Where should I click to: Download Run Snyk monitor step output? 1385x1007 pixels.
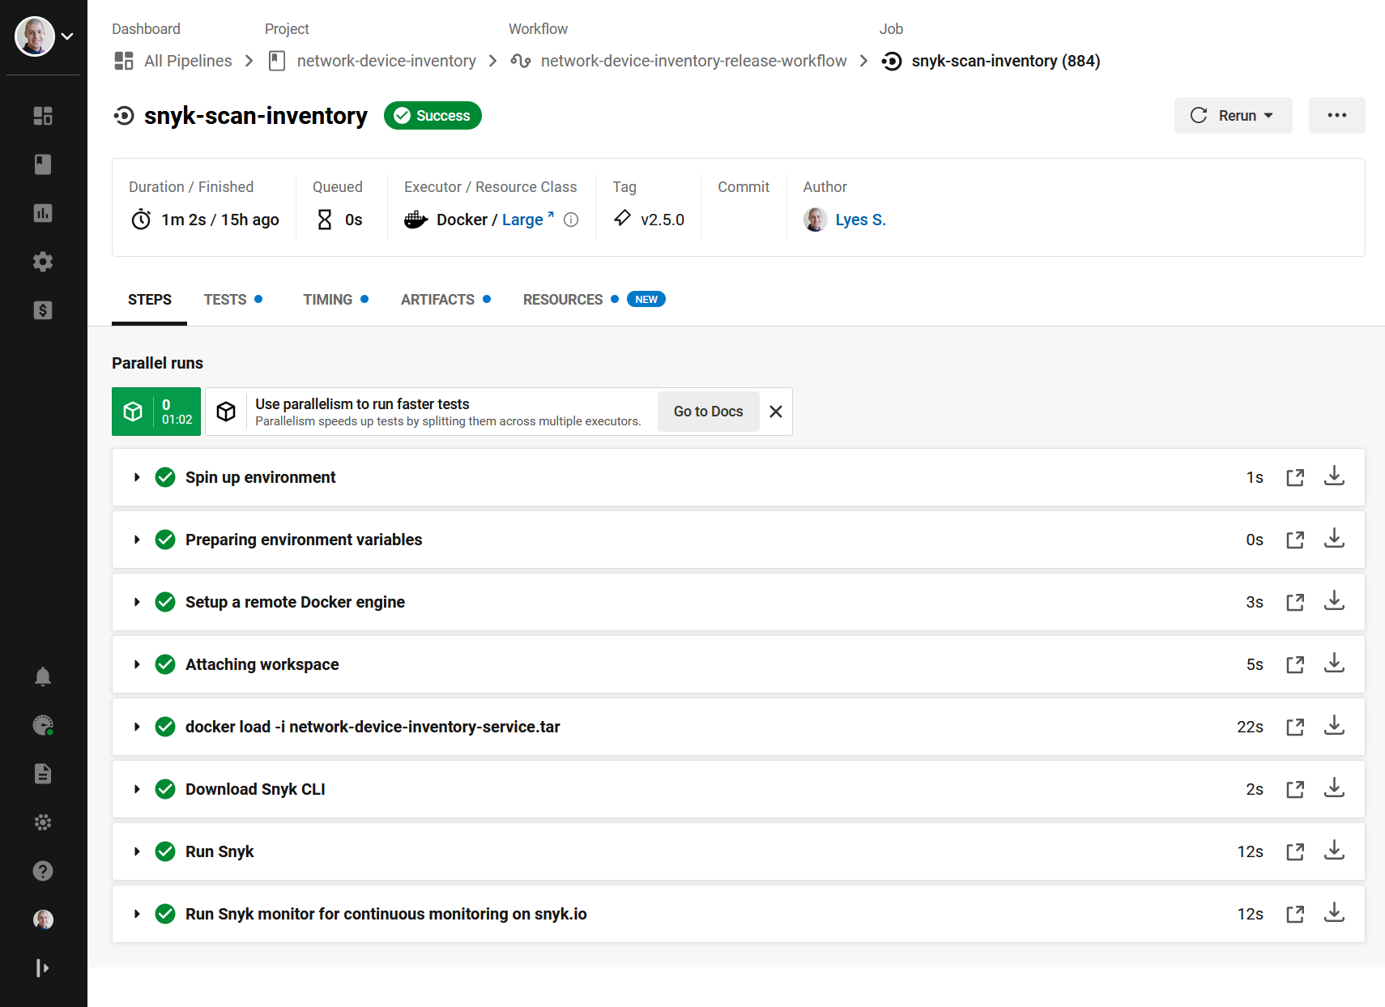(x=1334, y=913)
